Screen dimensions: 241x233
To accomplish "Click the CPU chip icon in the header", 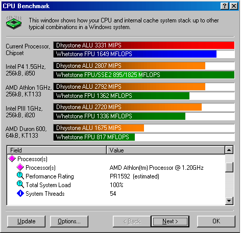I will pyautogui.click(x=14, y=22).
